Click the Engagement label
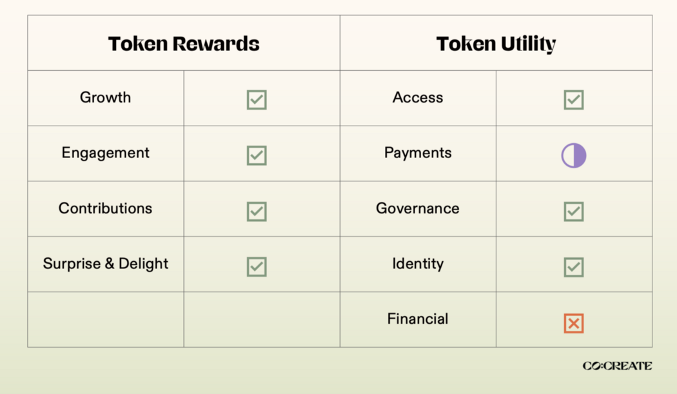The width and height of the screenshot is (677, 394). click(105, 153)
